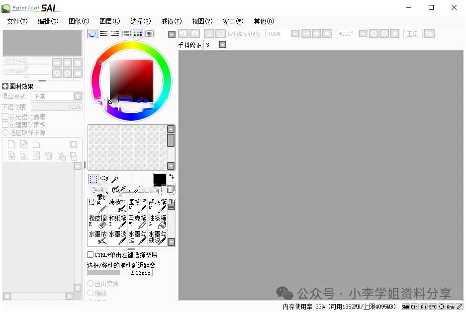The width and height of the screenshot is (466, 312).
Task: Toggle the scratchpad panel icon
Action: 150,34
